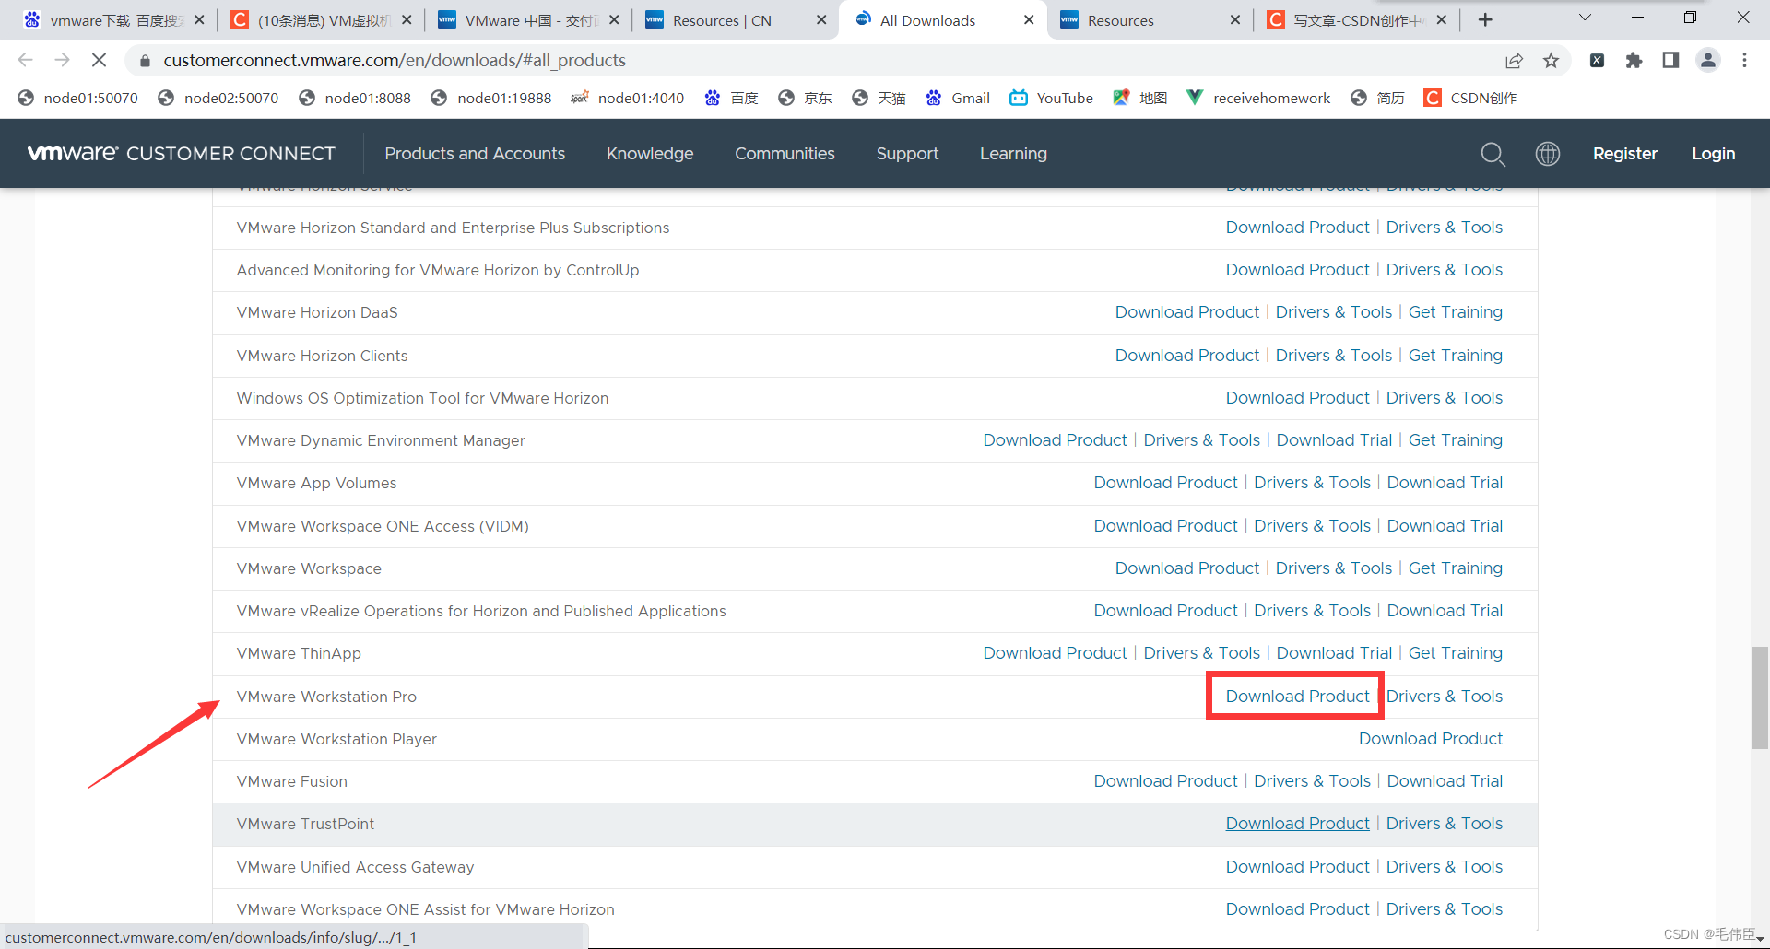
Task: Open Chrome three-dot menu
Action: pyautogui.click(x=1744, y=60)
